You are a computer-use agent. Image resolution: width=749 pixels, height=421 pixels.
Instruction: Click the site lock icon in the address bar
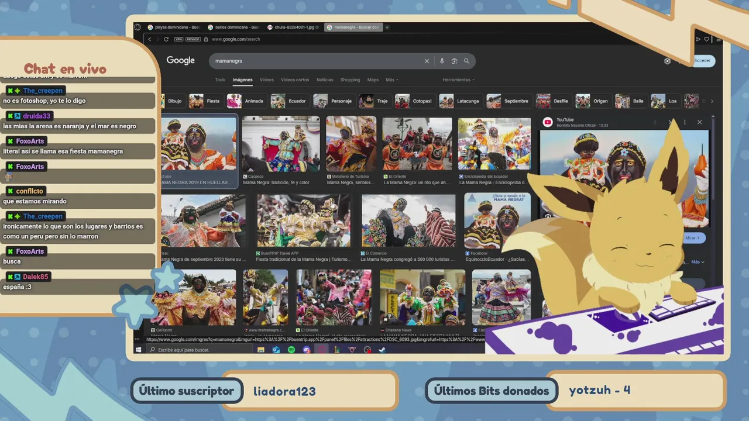point(207,39)
